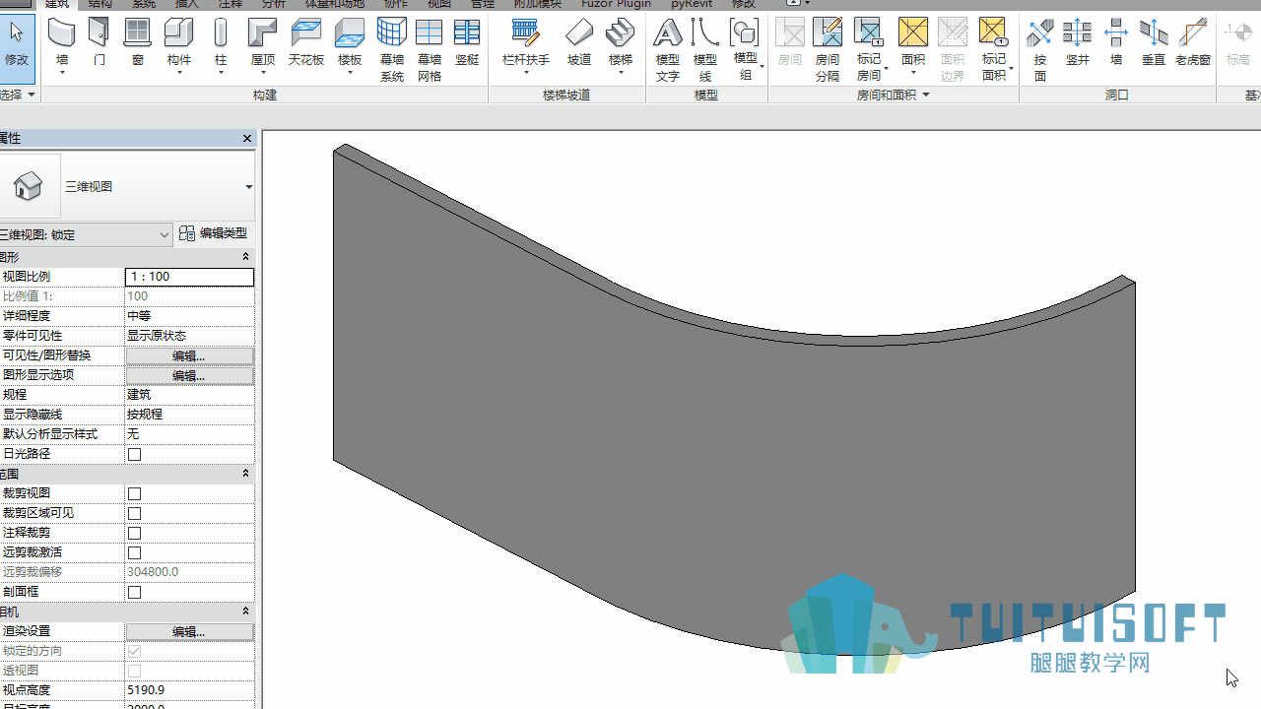Select the 模型文字 model text tool
Viewport: 1261px width, 709px height.
[x=668, y=49]
